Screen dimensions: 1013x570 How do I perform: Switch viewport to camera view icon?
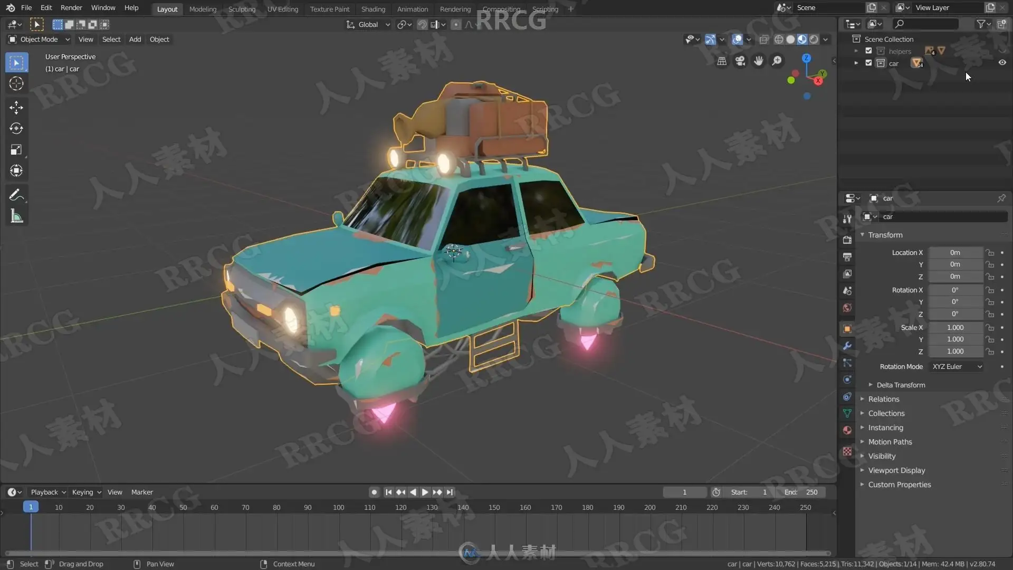(740, 61)
